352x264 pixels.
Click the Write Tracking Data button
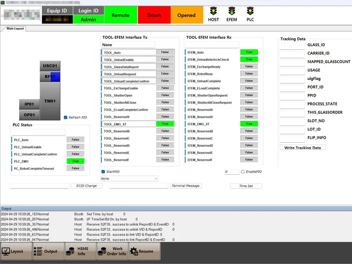pyautogui.click(x=303, y=147)
